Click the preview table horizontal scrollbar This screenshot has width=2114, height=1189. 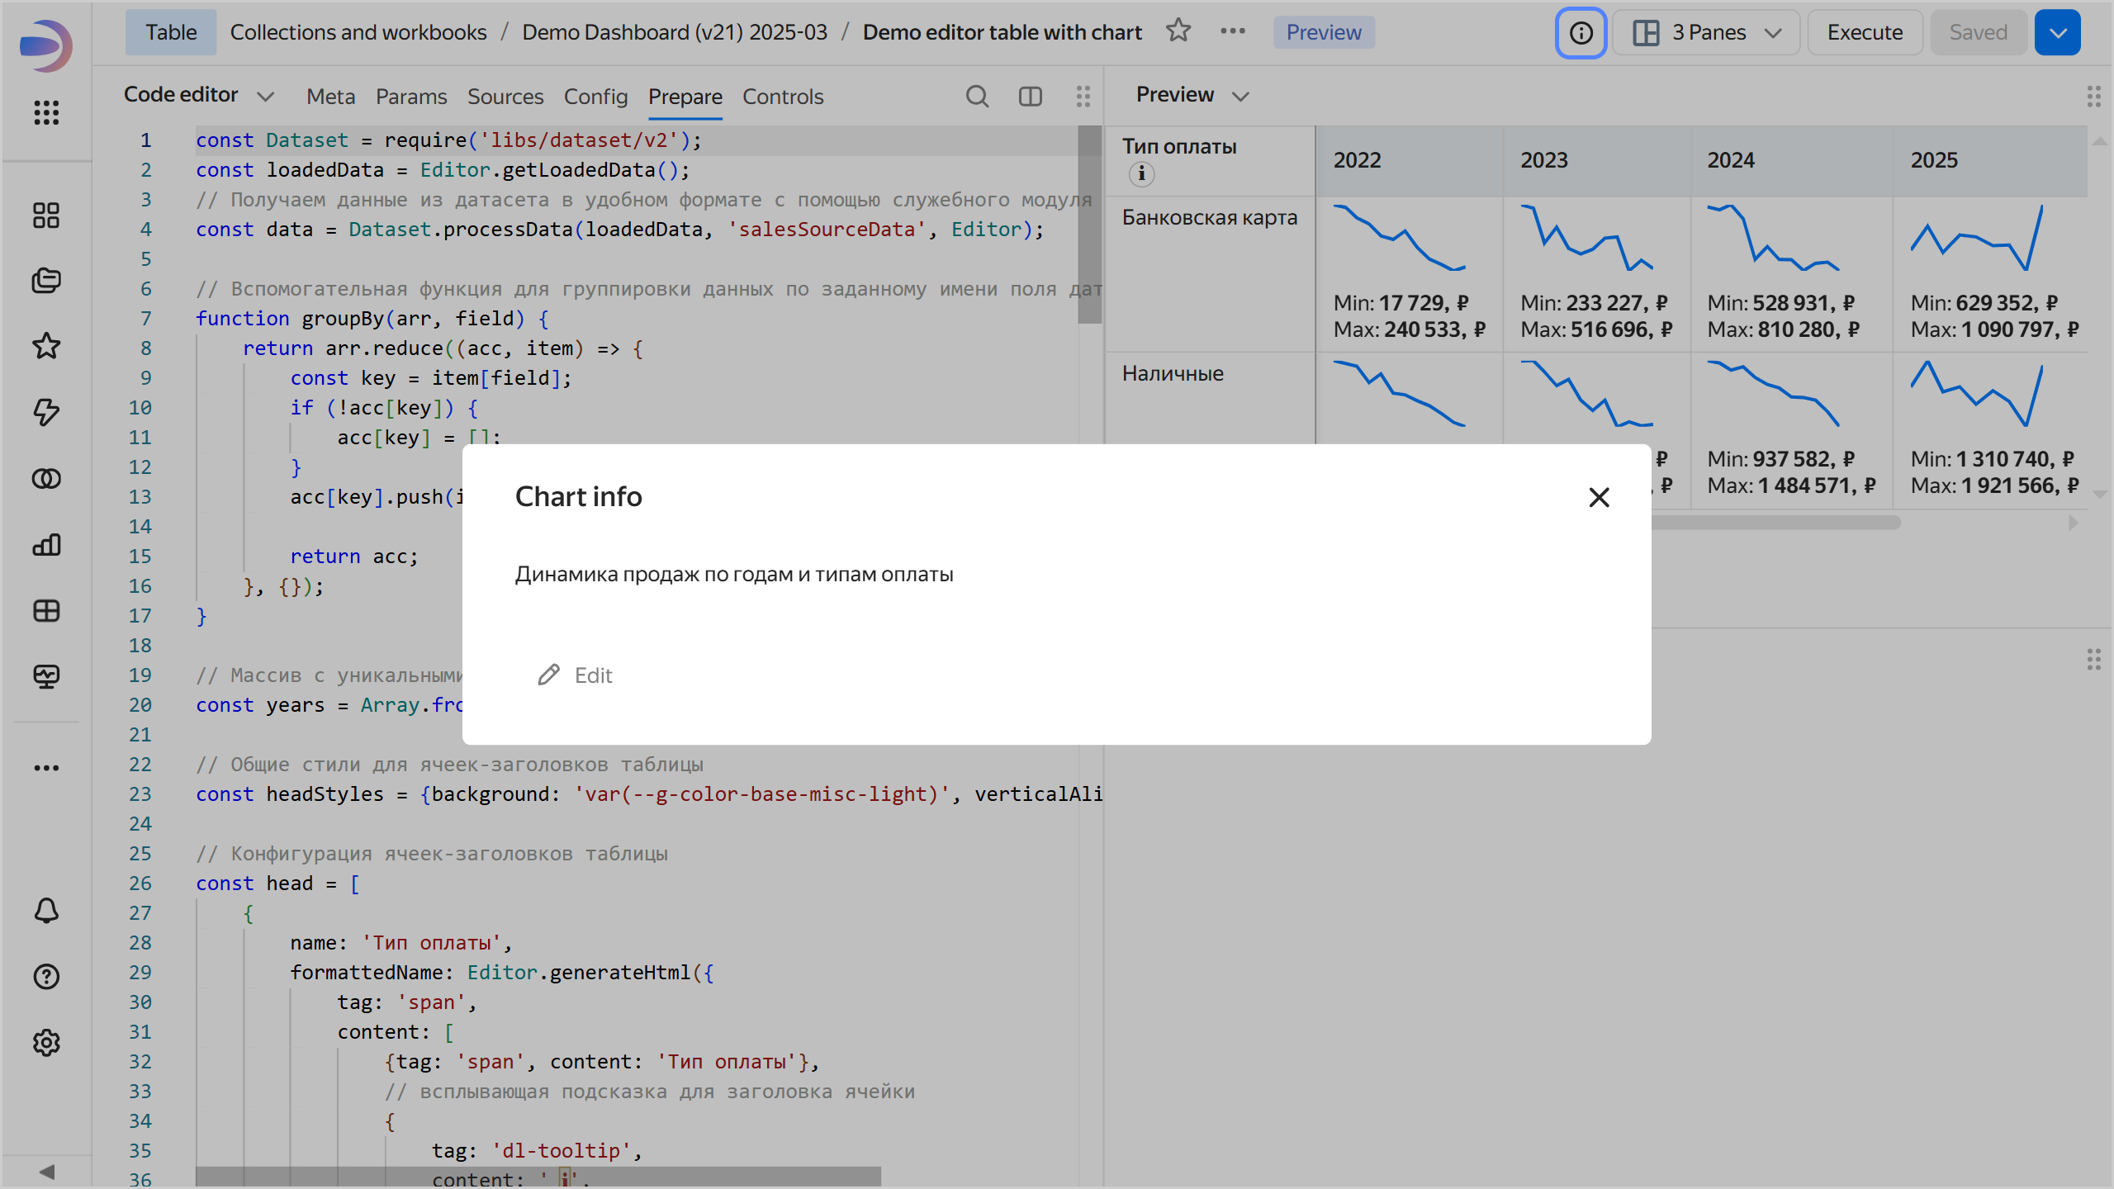tap(1775, 523)
